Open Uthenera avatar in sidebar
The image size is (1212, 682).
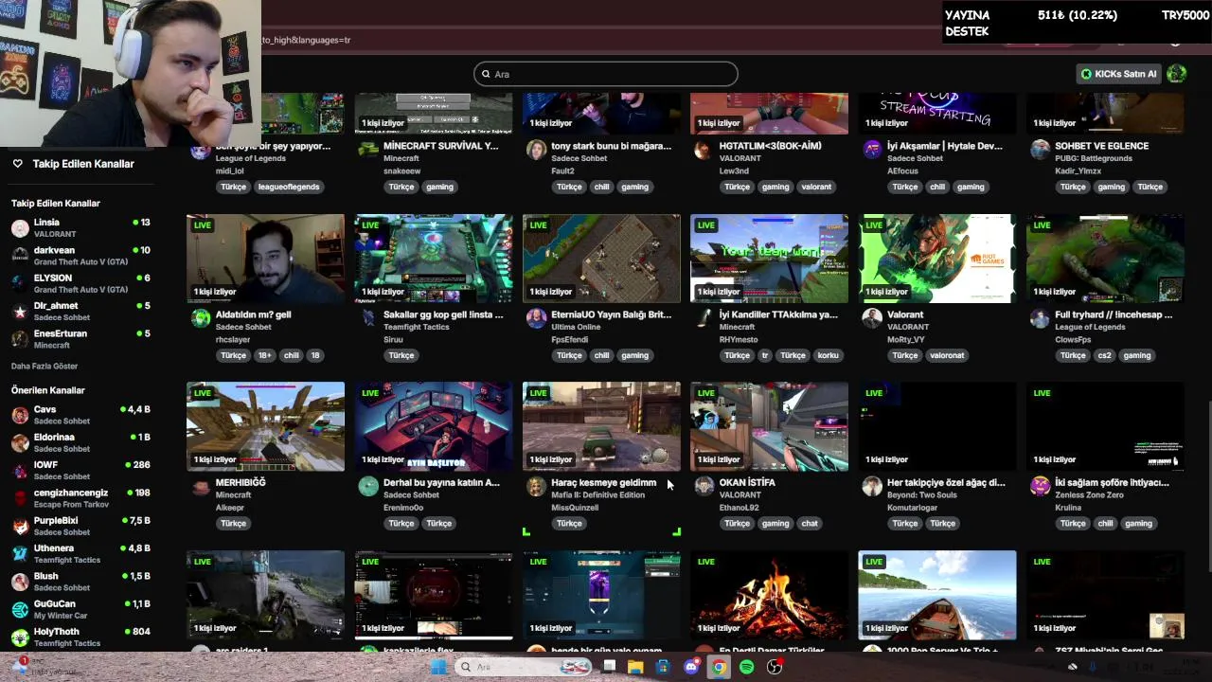click(20, 554)
